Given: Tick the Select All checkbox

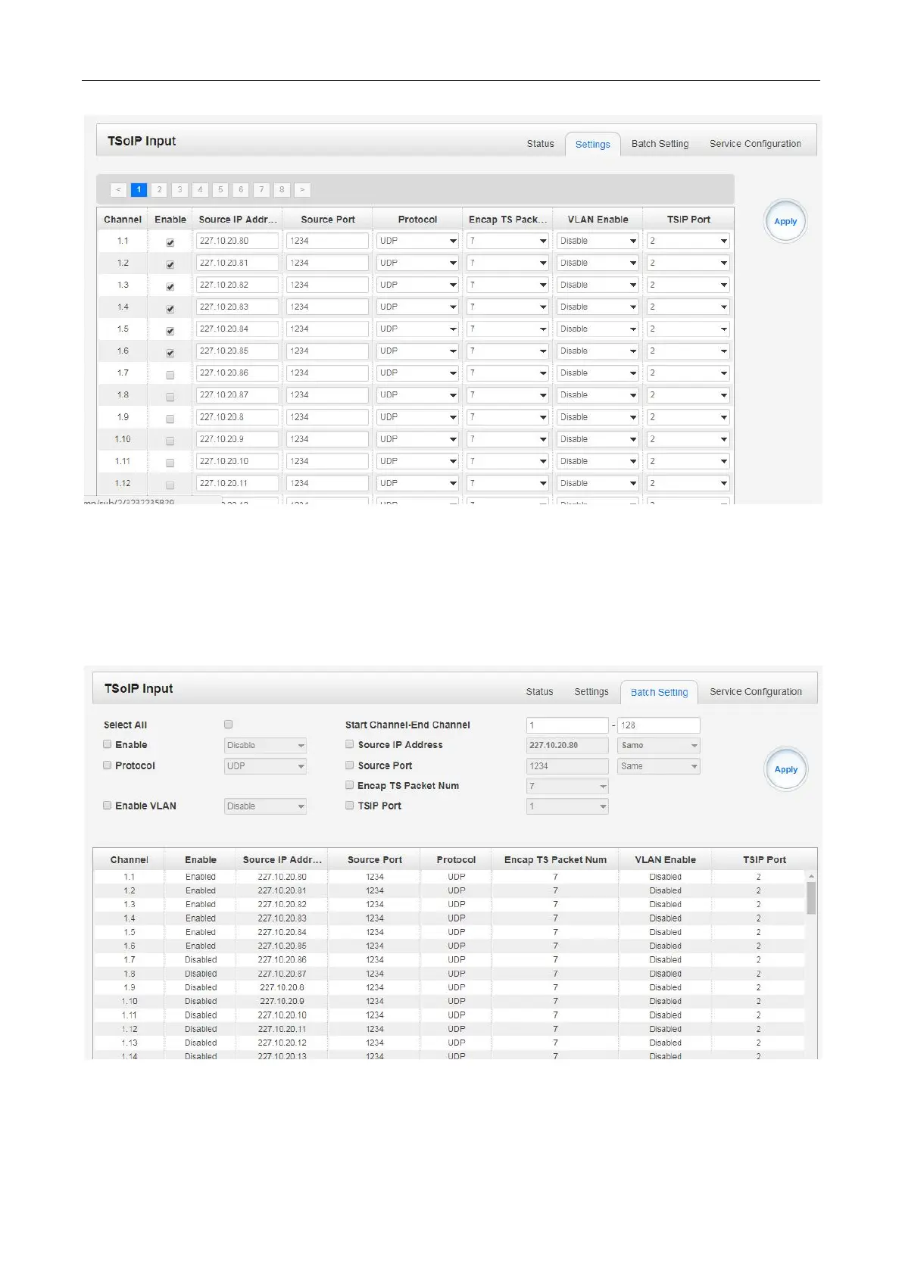Looking at the screenshot, I should tap(229, 725).
